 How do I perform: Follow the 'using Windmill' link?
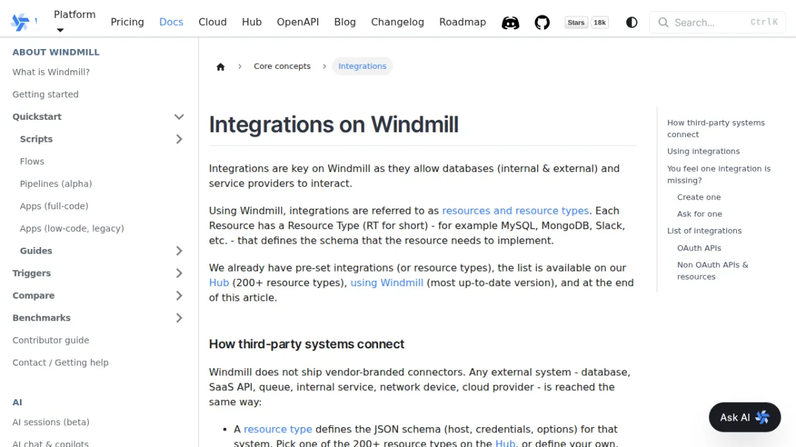coord(387,283)
